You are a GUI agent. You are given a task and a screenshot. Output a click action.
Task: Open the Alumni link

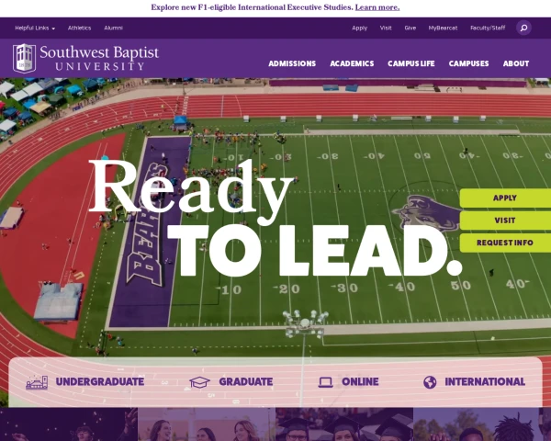coord(114,28)
